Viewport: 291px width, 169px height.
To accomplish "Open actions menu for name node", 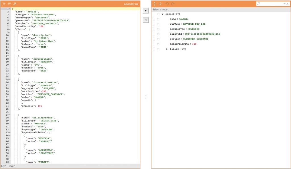I will (x=158, y=19).
